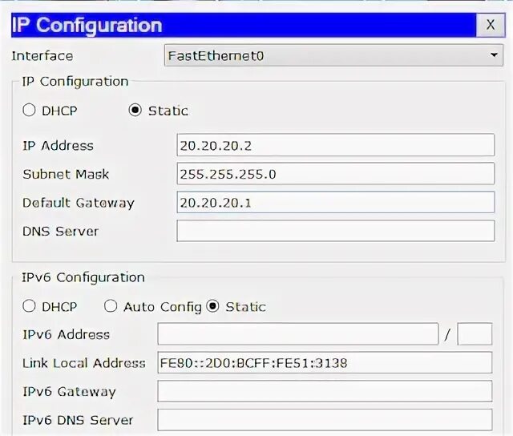Click the IPv6 Configuration group heading
This screenshot has height=436, width=513.
83,277
